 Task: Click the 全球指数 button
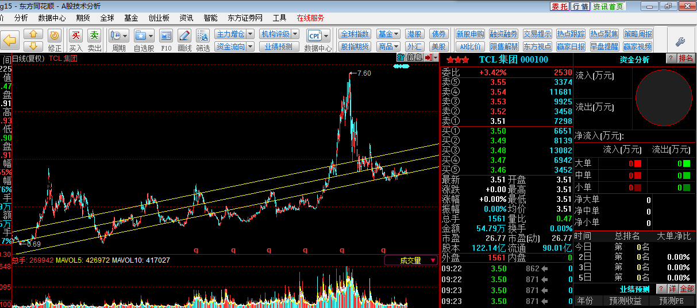(x=355, y=34)
